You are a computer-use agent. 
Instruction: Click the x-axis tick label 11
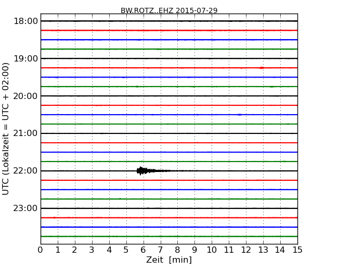[x=229, y=250]
